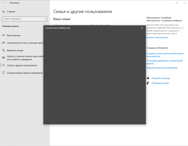The image size is (188, 146).
Task: Open Электронная почта и учетные записи
Action: 25,43
